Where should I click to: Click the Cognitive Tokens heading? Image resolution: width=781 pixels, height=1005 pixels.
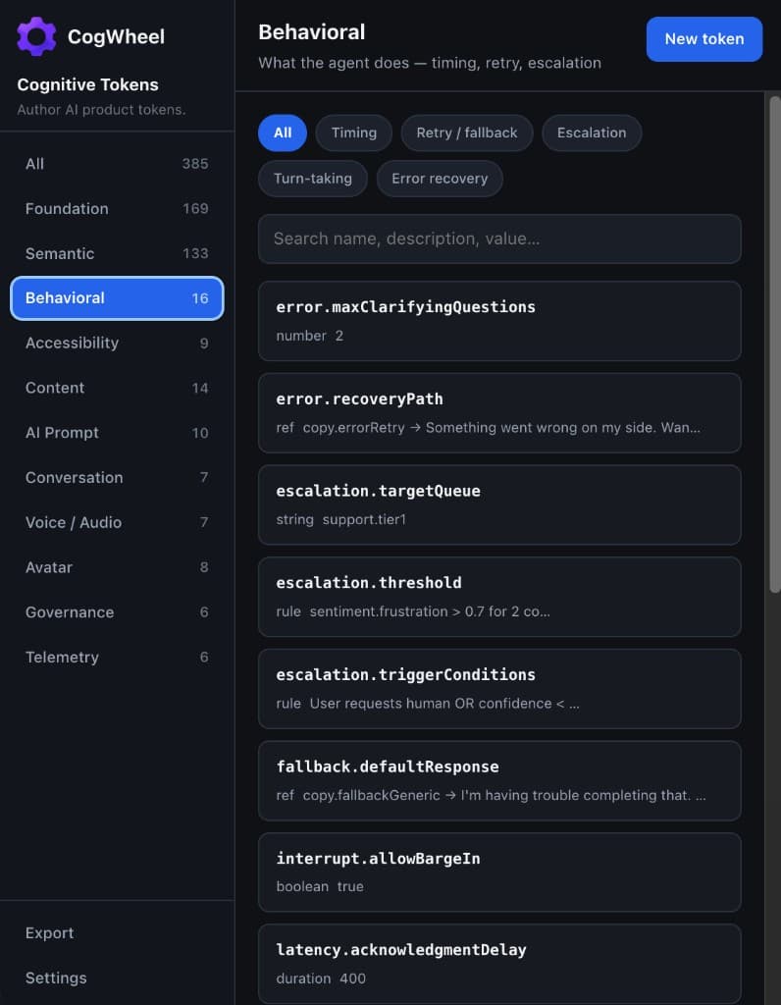[87, 84]
